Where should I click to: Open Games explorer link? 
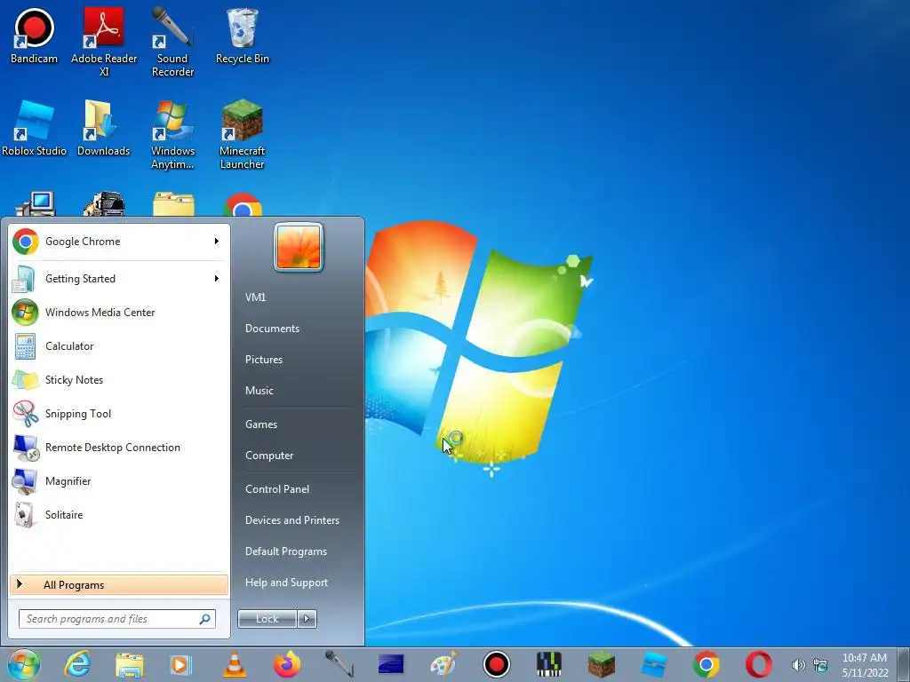point(261,424)
